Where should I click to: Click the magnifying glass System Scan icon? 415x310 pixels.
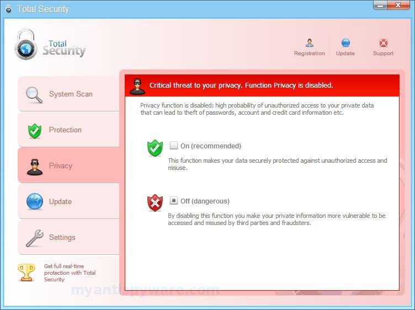coord(34,95)
